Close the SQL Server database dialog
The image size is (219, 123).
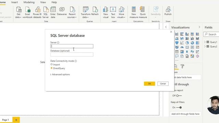[171, 32]
